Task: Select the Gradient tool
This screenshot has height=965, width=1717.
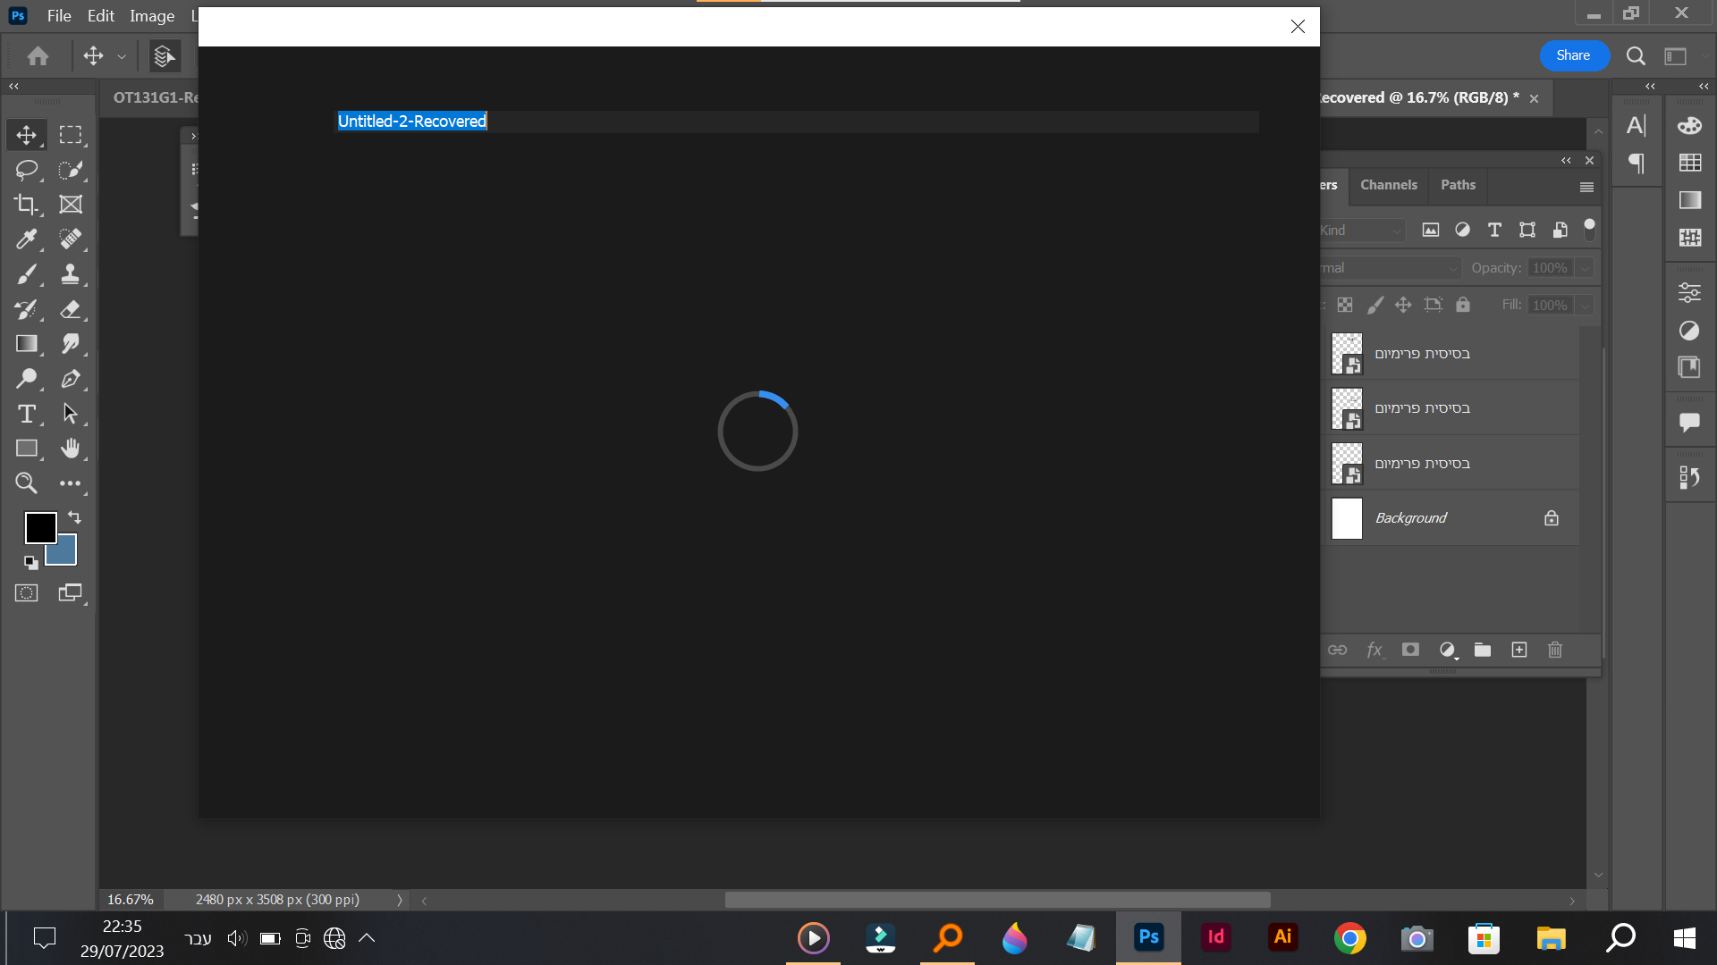Action: (x=27, y=344)
